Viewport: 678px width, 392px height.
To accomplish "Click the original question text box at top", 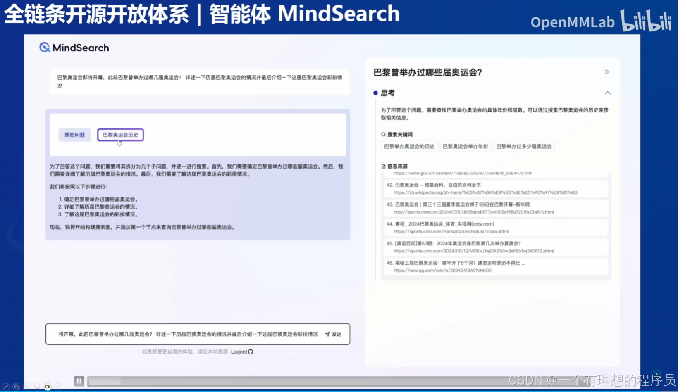I will click(x=200, y=81).
